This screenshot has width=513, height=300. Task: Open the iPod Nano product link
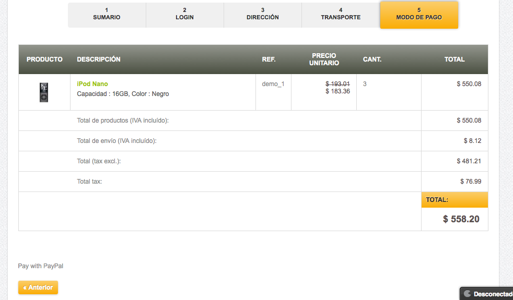point(92,84)
